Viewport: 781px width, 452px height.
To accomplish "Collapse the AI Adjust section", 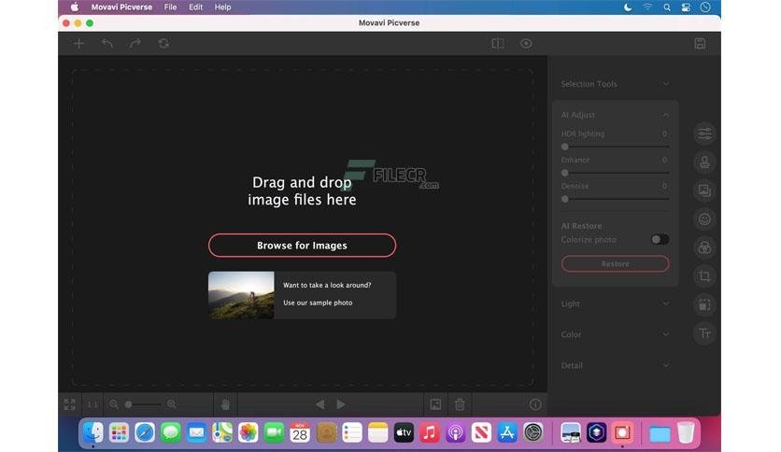I will click(x=665, y=115).
